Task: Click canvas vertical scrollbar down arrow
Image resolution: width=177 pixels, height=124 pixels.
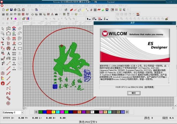Action: tap(175, 106)
